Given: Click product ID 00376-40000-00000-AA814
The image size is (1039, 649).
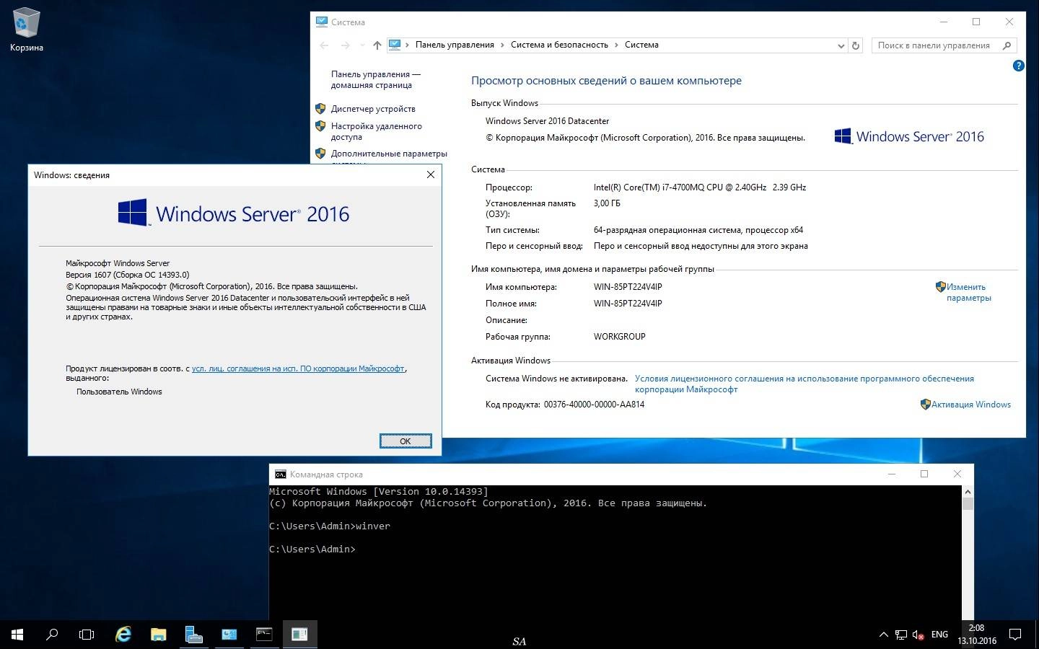Looking at the screenshot, I should [x=594, y=405].
